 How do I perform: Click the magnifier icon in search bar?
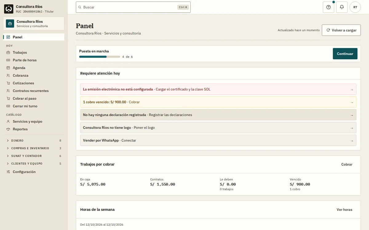[80, 7]
